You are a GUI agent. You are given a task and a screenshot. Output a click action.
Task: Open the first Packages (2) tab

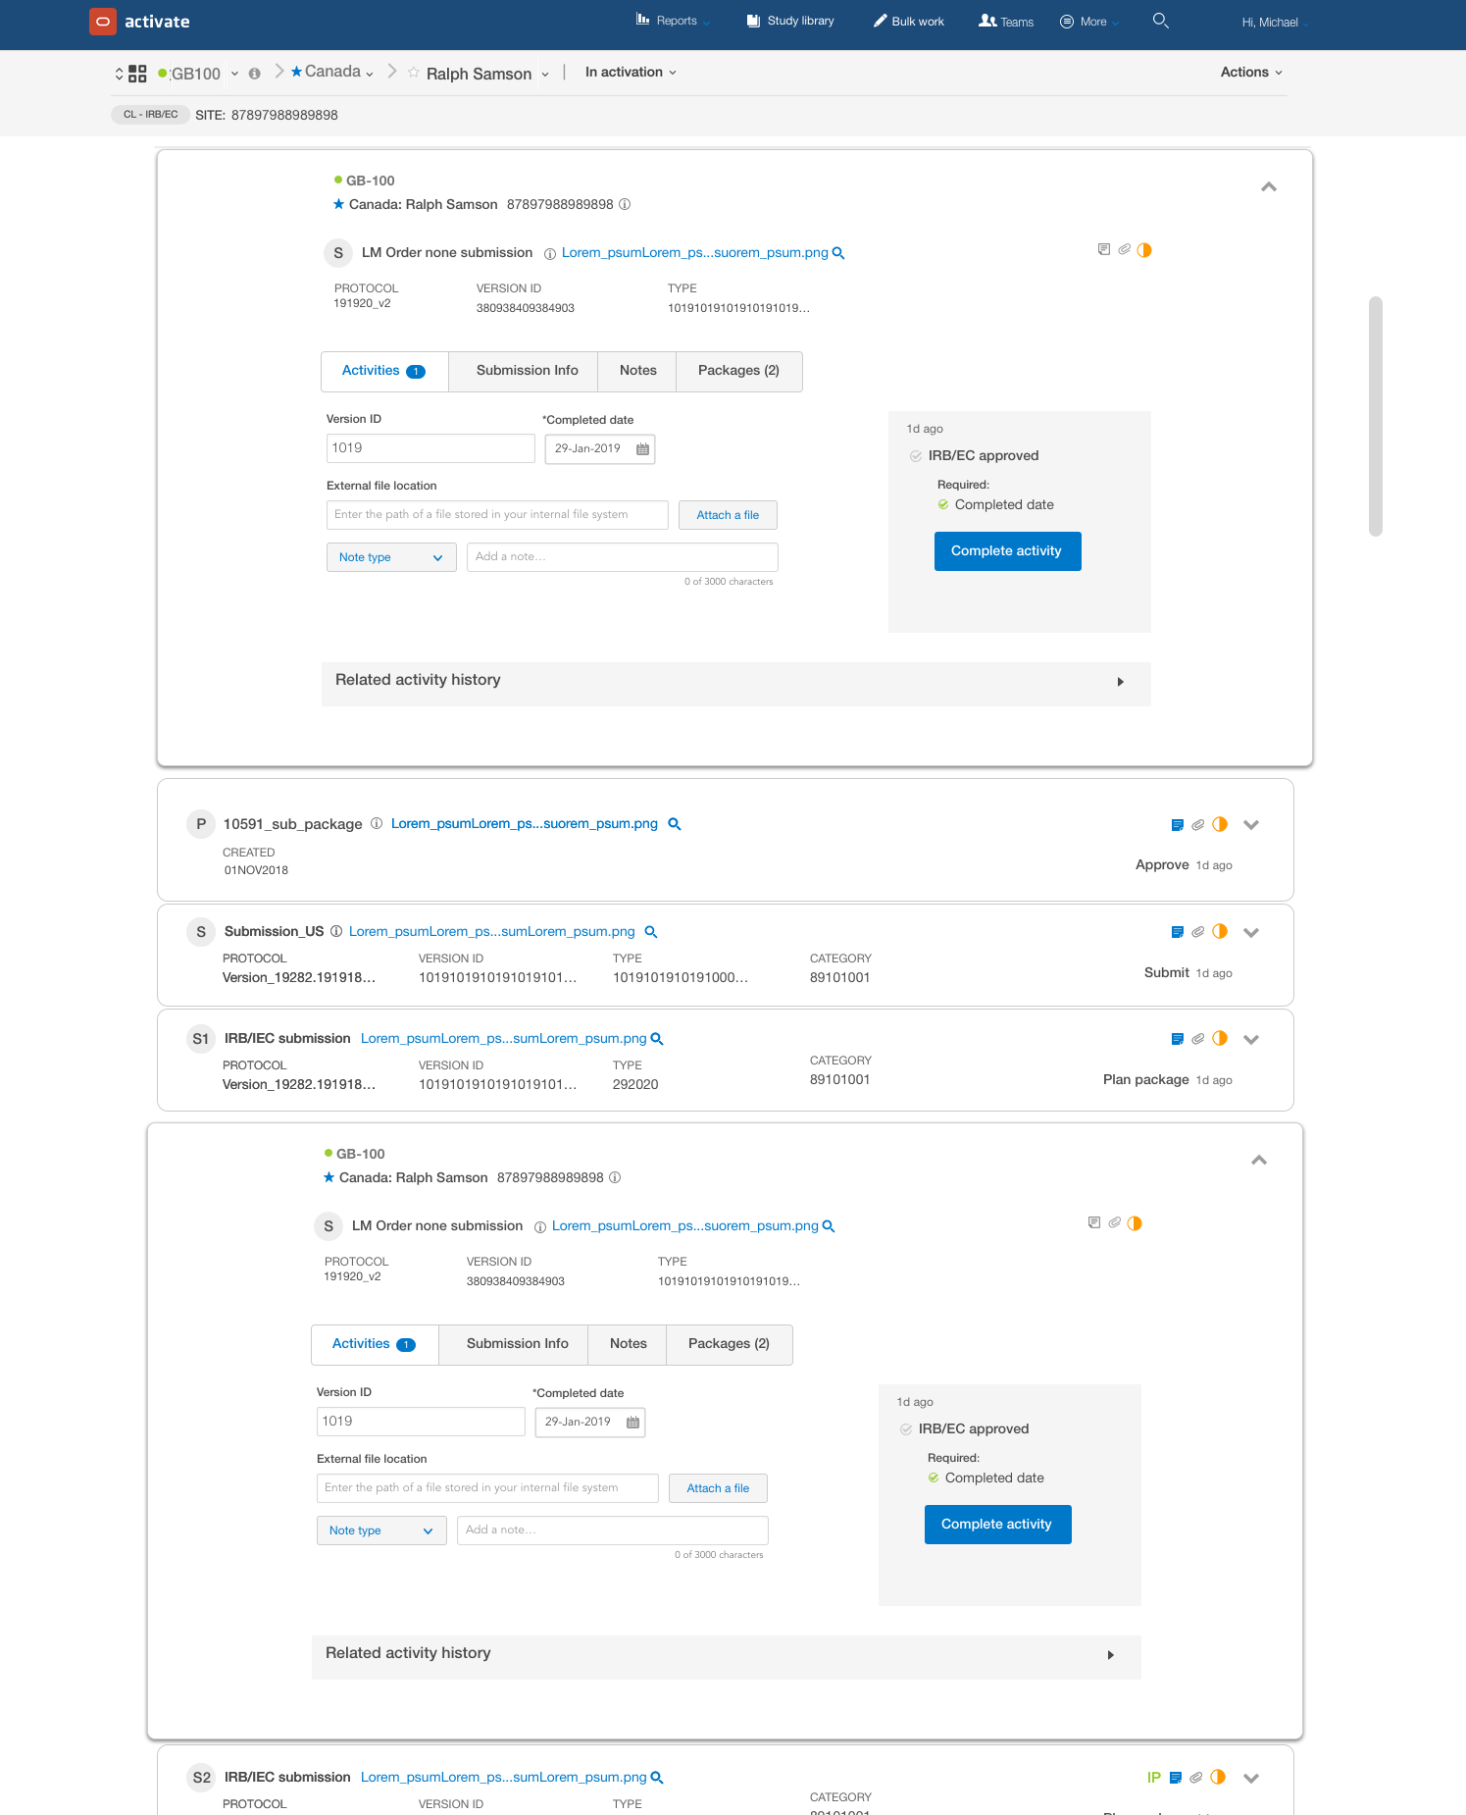(737, 371)
